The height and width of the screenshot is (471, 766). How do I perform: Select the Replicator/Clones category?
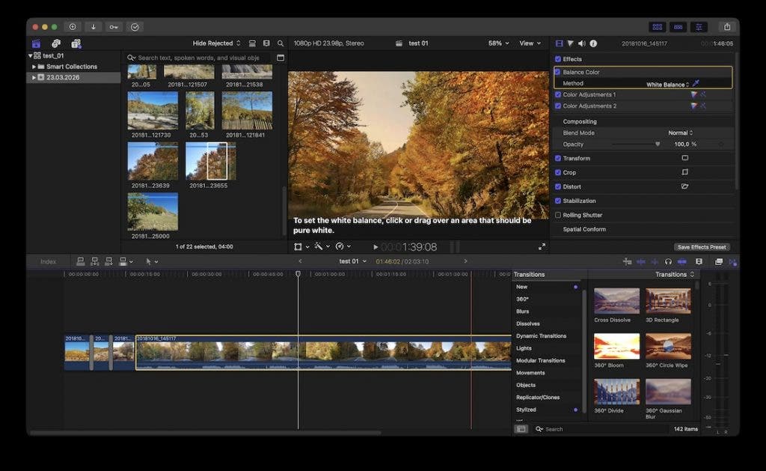(538, 398)
